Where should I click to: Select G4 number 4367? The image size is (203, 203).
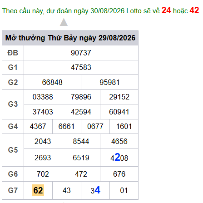(38, 126)
